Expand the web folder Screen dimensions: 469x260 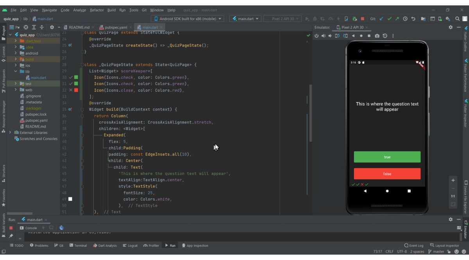pyautogui.click(x=16, y=90)
